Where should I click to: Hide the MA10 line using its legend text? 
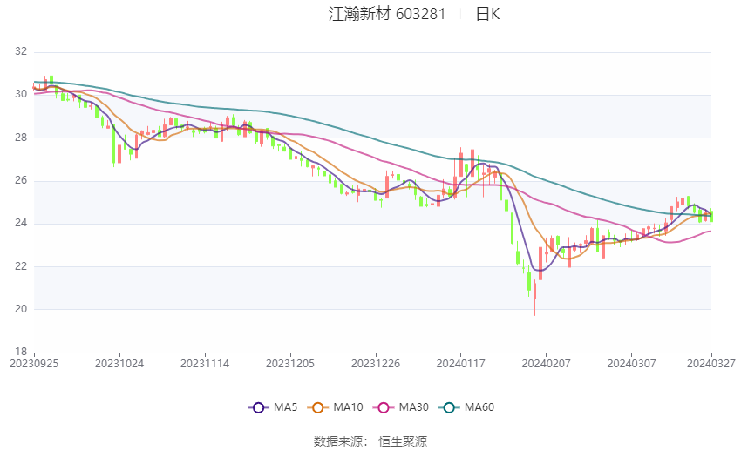tap(349, 407)
